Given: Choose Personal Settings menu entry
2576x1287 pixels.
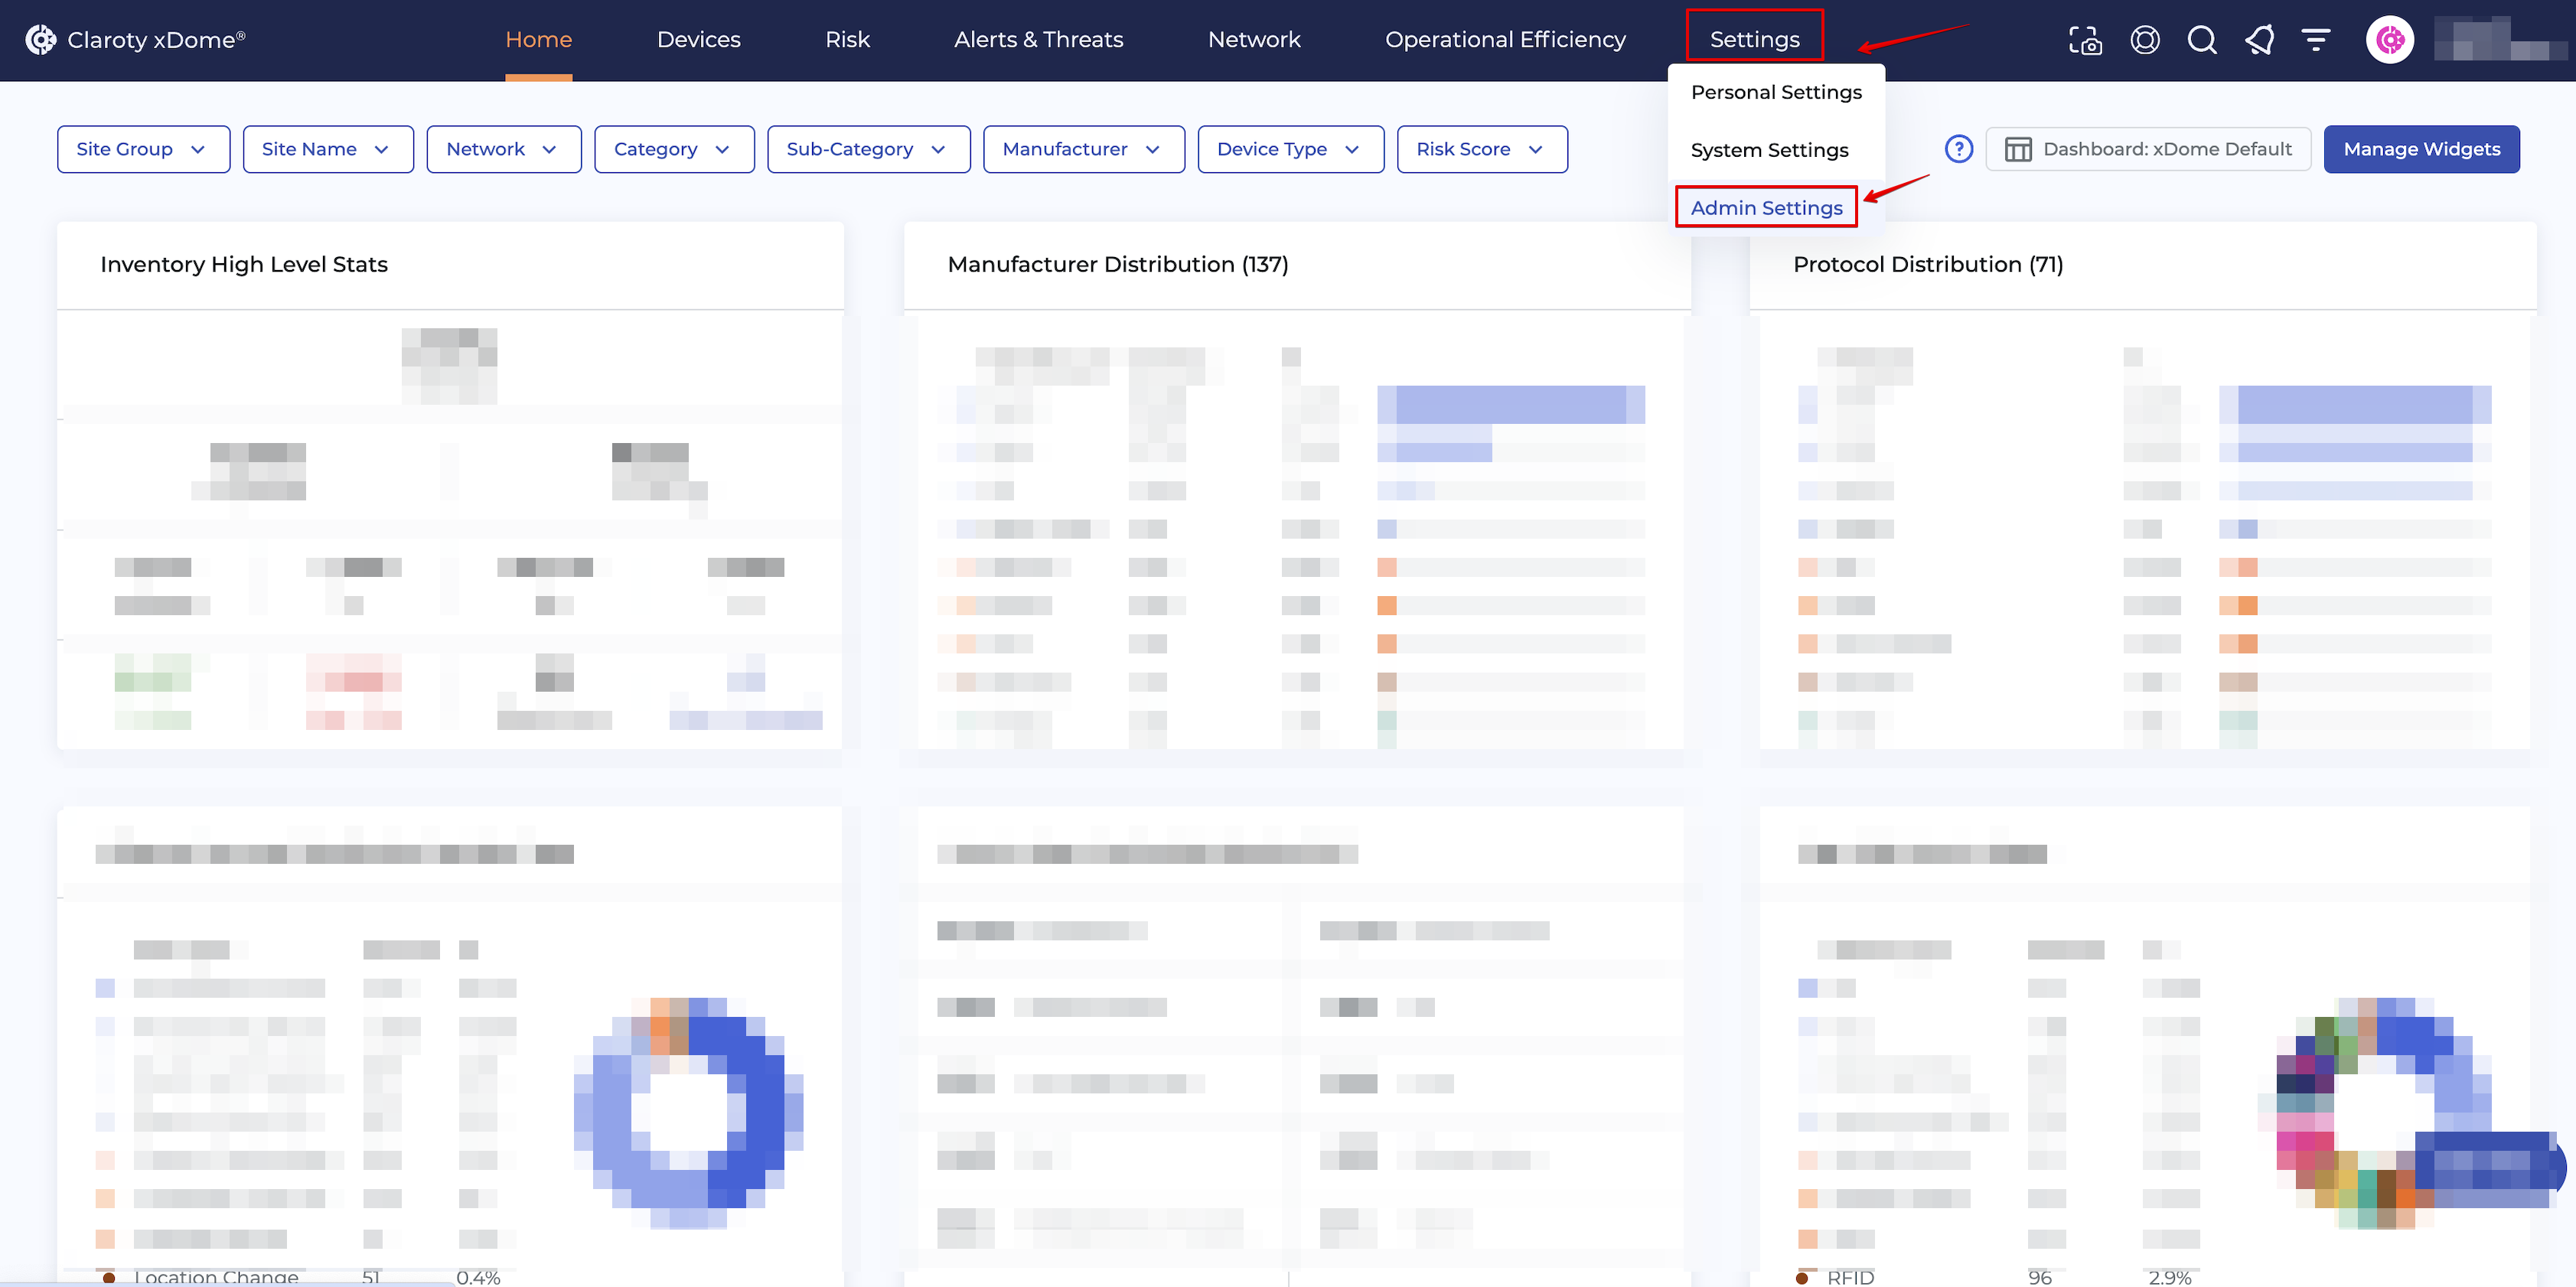Looking at the screenshot, I should (x=1776, y=92).
